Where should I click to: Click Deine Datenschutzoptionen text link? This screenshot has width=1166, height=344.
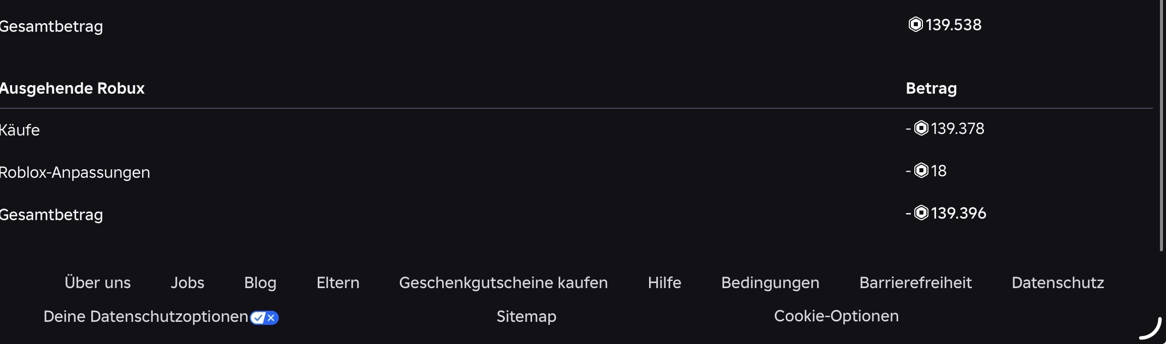146,316
